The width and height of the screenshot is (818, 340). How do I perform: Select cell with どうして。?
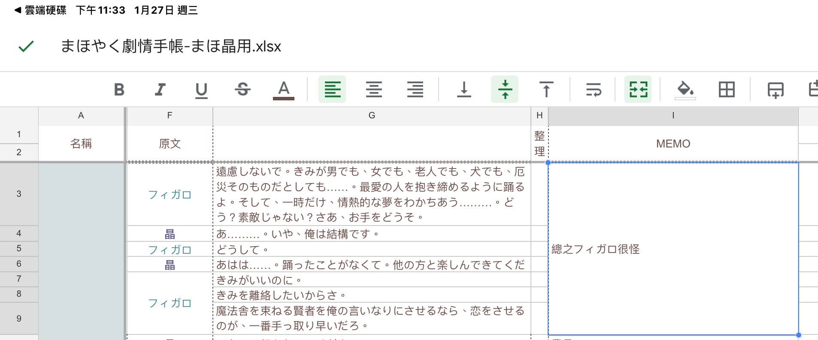tap(372, 249)
